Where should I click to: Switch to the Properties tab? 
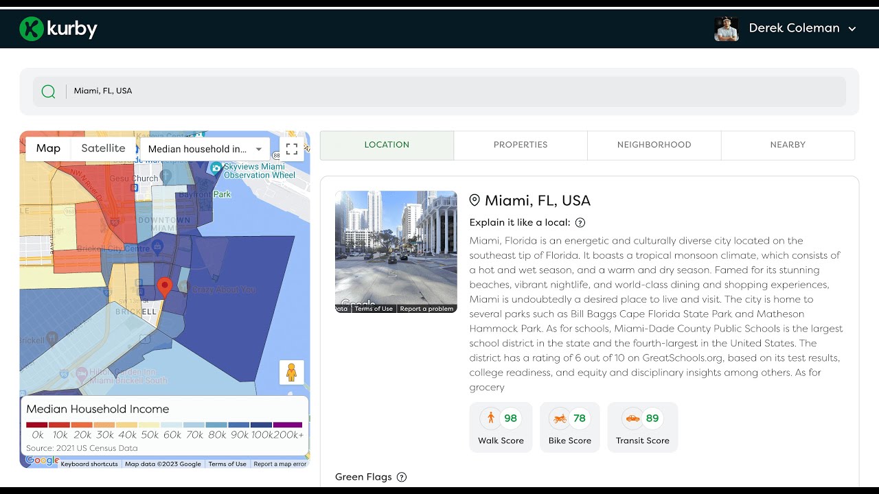(x=521, y=145)
